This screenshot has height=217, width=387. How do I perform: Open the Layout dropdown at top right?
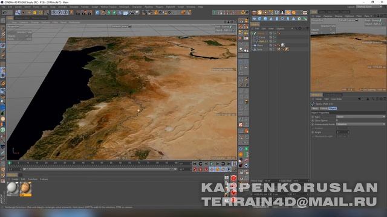[369, 7]
